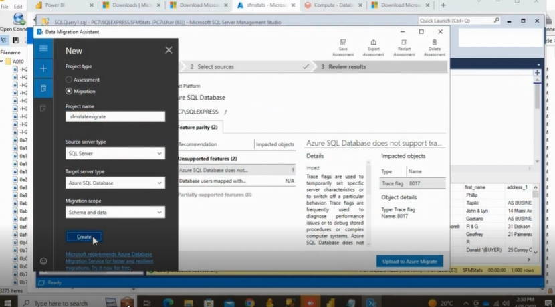Image resolution: width=555 pixels, height=307 pixels.
Task: Select the cell 'Donald *(BUYER)' in results
Action: (483, 250)
